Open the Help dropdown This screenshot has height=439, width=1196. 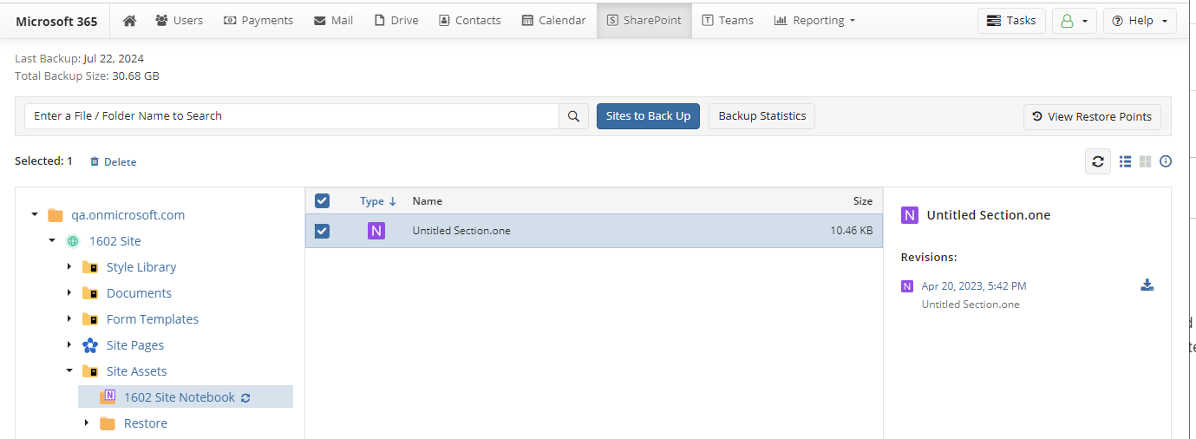pyautogui.click(x=1140, y=20)
